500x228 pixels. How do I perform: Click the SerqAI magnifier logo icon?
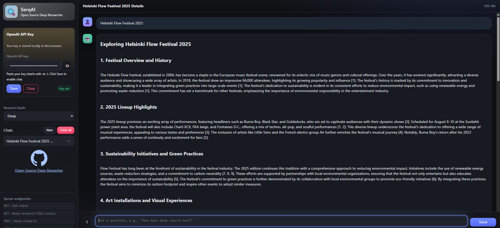click(x=11, y=12)
